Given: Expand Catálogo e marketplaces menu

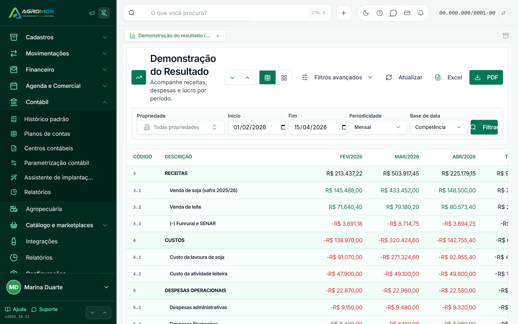Looking at the screenshot, I should point(58,225).
